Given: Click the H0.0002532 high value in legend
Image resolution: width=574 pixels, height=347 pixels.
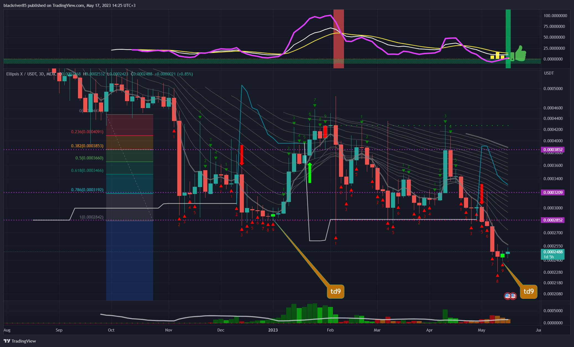Looking at the screenshot, I should 94,74.
